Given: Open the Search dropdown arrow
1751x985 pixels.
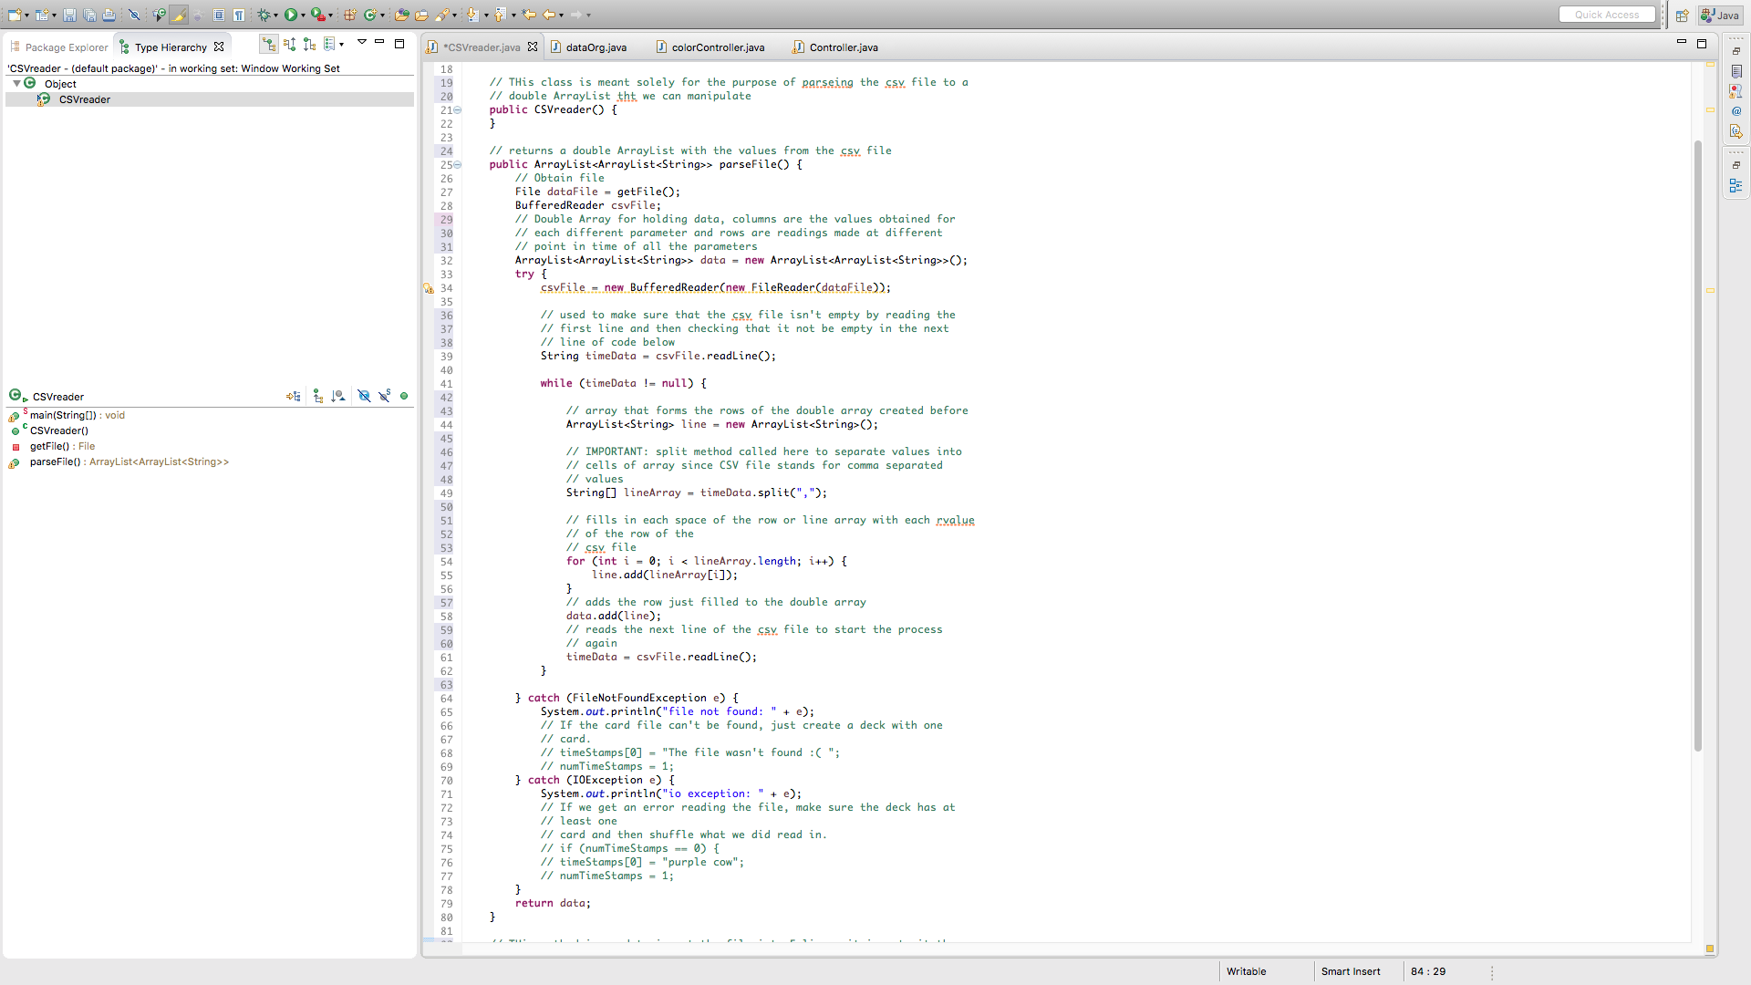Looking at the screenshot, I should click(454, 16).
